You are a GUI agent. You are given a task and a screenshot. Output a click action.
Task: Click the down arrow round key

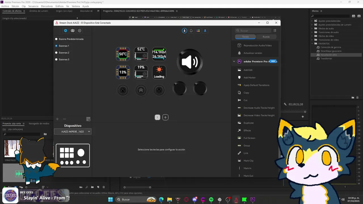pos(159,90)
